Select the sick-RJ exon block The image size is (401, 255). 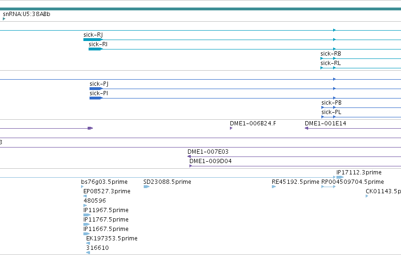[93, 40]
